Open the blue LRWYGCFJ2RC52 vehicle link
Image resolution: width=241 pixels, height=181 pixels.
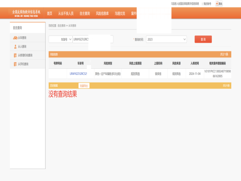pos(78,74)
